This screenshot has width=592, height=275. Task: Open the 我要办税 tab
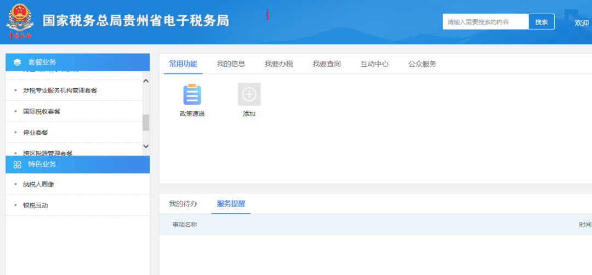point(278,64)
